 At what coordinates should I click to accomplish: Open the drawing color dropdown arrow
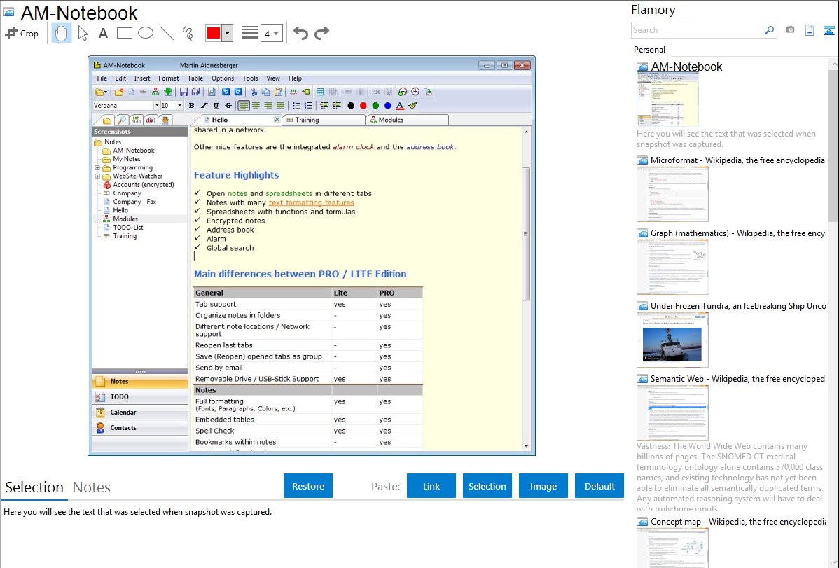click(x=228, y=33)
